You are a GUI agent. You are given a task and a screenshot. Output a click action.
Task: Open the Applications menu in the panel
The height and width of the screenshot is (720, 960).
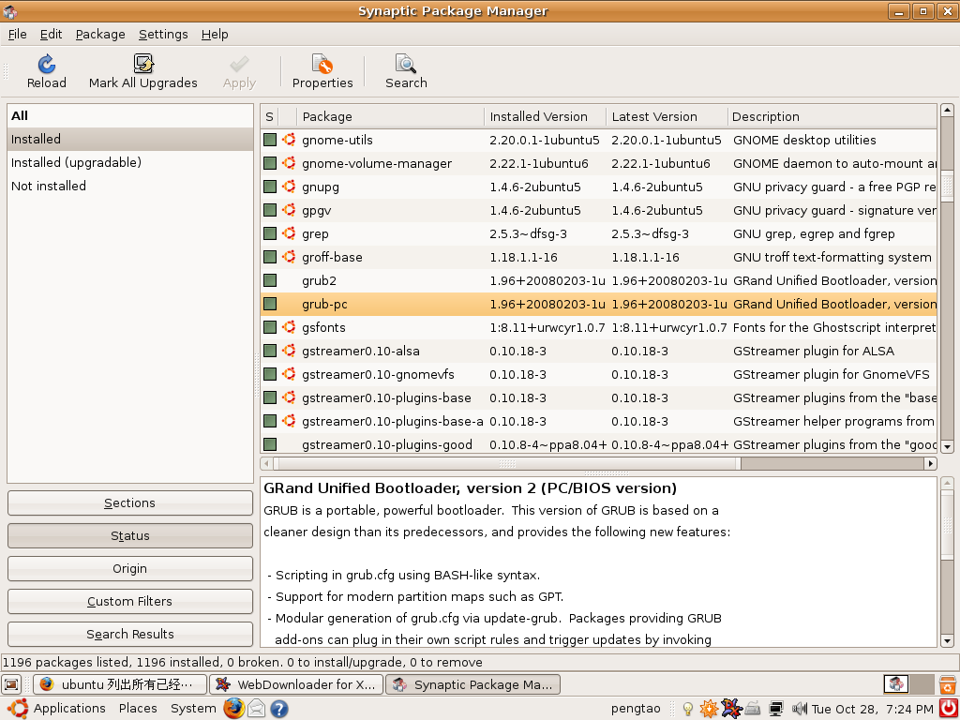tap(69, 709)
